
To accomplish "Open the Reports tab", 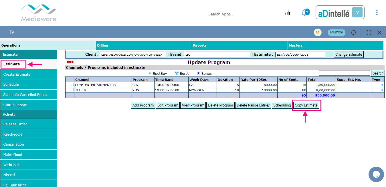I will [240, 45].
